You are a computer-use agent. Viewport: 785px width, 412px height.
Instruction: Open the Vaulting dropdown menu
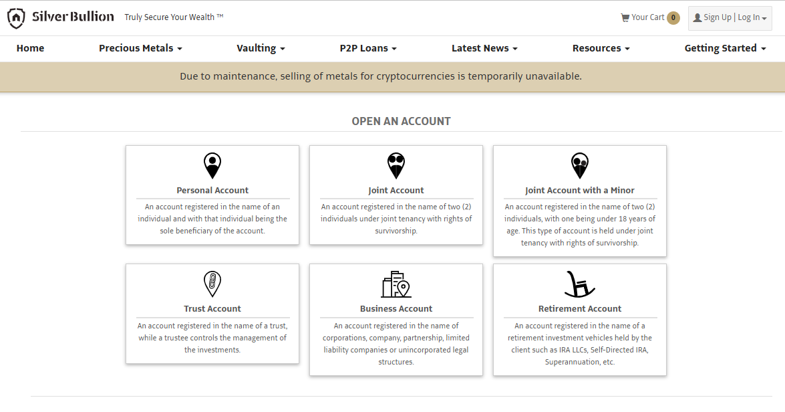261,48
